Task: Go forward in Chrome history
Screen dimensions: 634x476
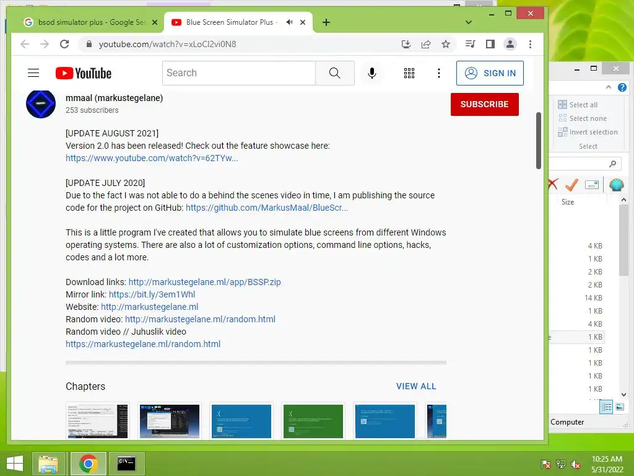Action: tap(45, 44)
